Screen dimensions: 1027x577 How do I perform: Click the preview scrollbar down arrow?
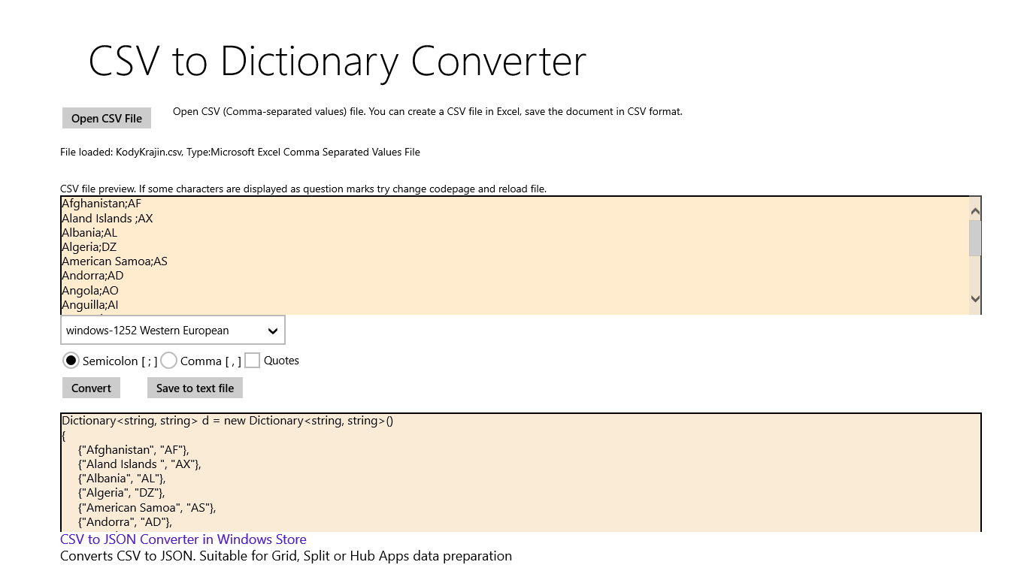(x=975, y=299)
